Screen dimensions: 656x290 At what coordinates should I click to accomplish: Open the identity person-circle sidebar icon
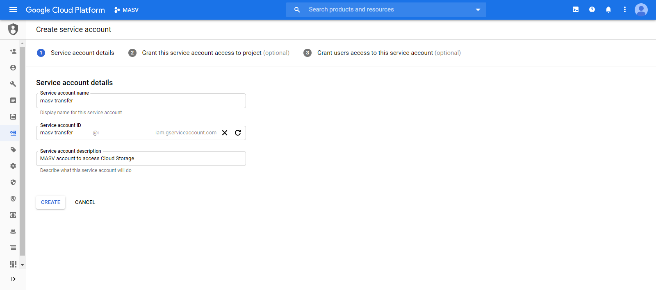(x=13, y=68)
